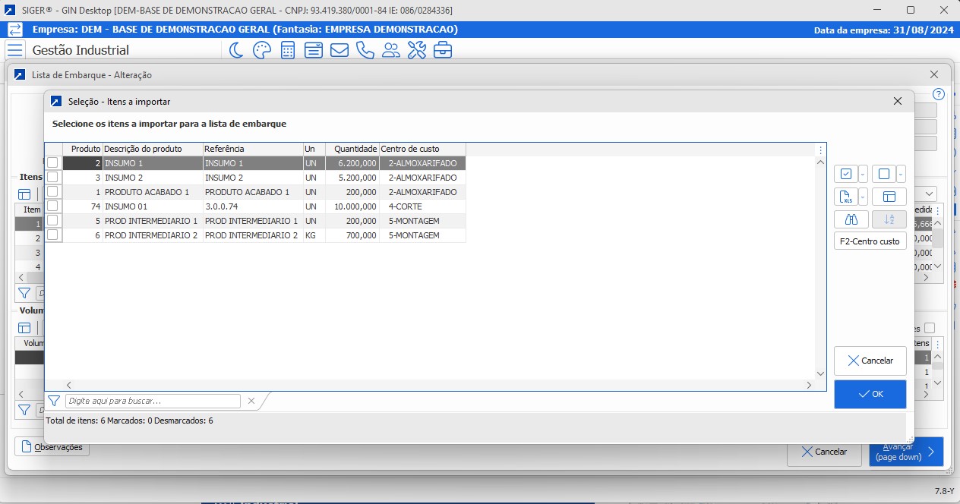Image resolution: width=960 pixels, height=504 pixels.
Task: Open the hamburger menu beside Gestão Industrial
Action: point(14,49)
